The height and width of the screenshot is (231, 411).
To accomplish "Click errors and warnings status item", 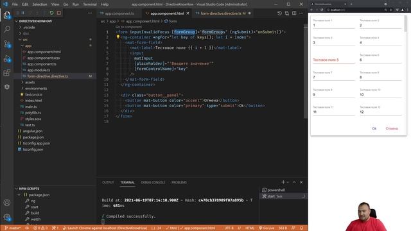I will pos(40,228).
